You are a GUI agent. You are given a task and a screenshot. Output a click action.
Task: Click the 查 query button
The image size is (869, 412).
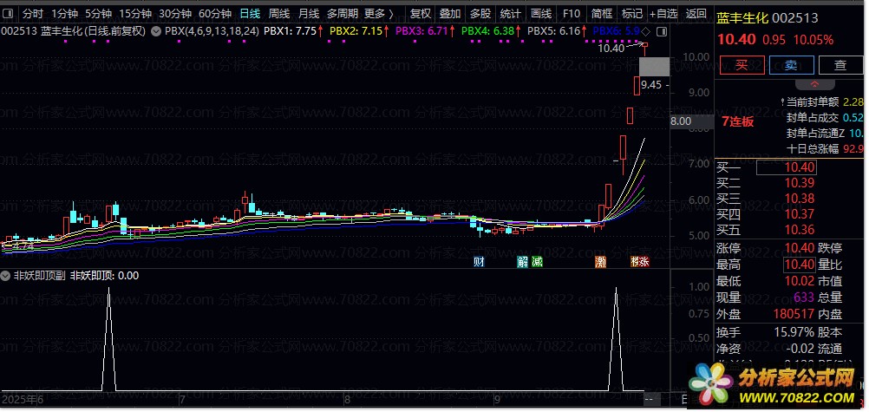click(840, 65)
